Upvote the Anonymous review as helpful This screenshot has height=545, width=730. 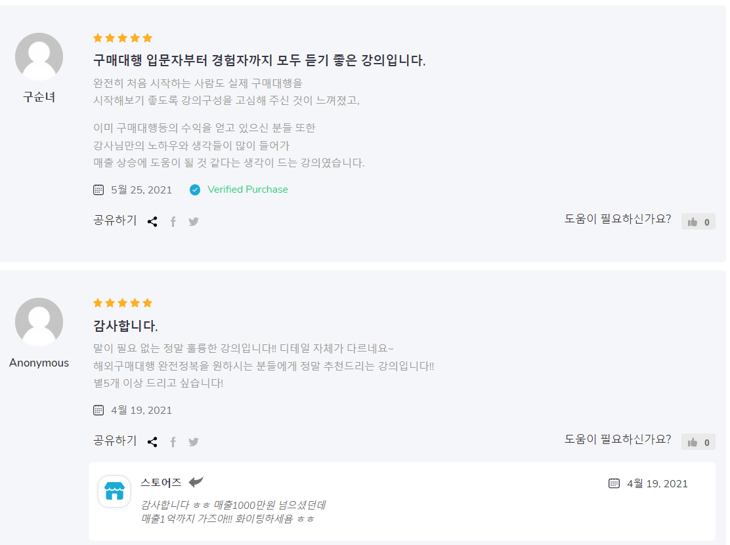tap(698, 442)
